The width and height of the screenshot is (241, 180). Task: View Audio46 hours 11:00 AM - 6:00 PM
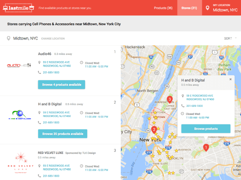tap(96, 67)
